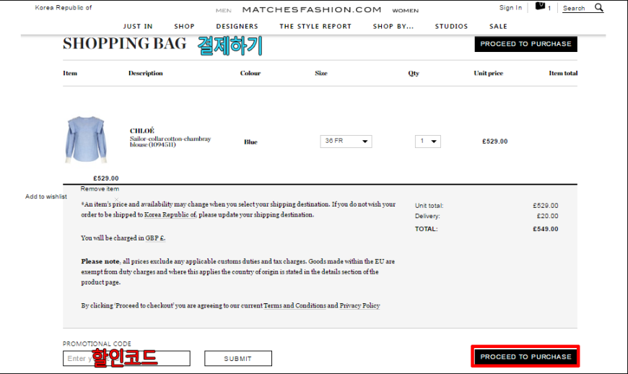Open the SHOP menu

(x=184, y=27)
